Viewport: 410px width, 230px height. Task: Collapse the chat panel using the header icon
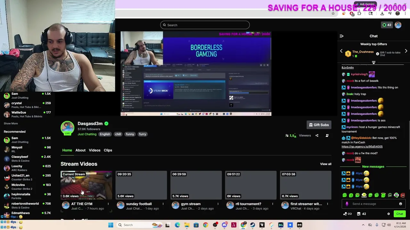341,36
